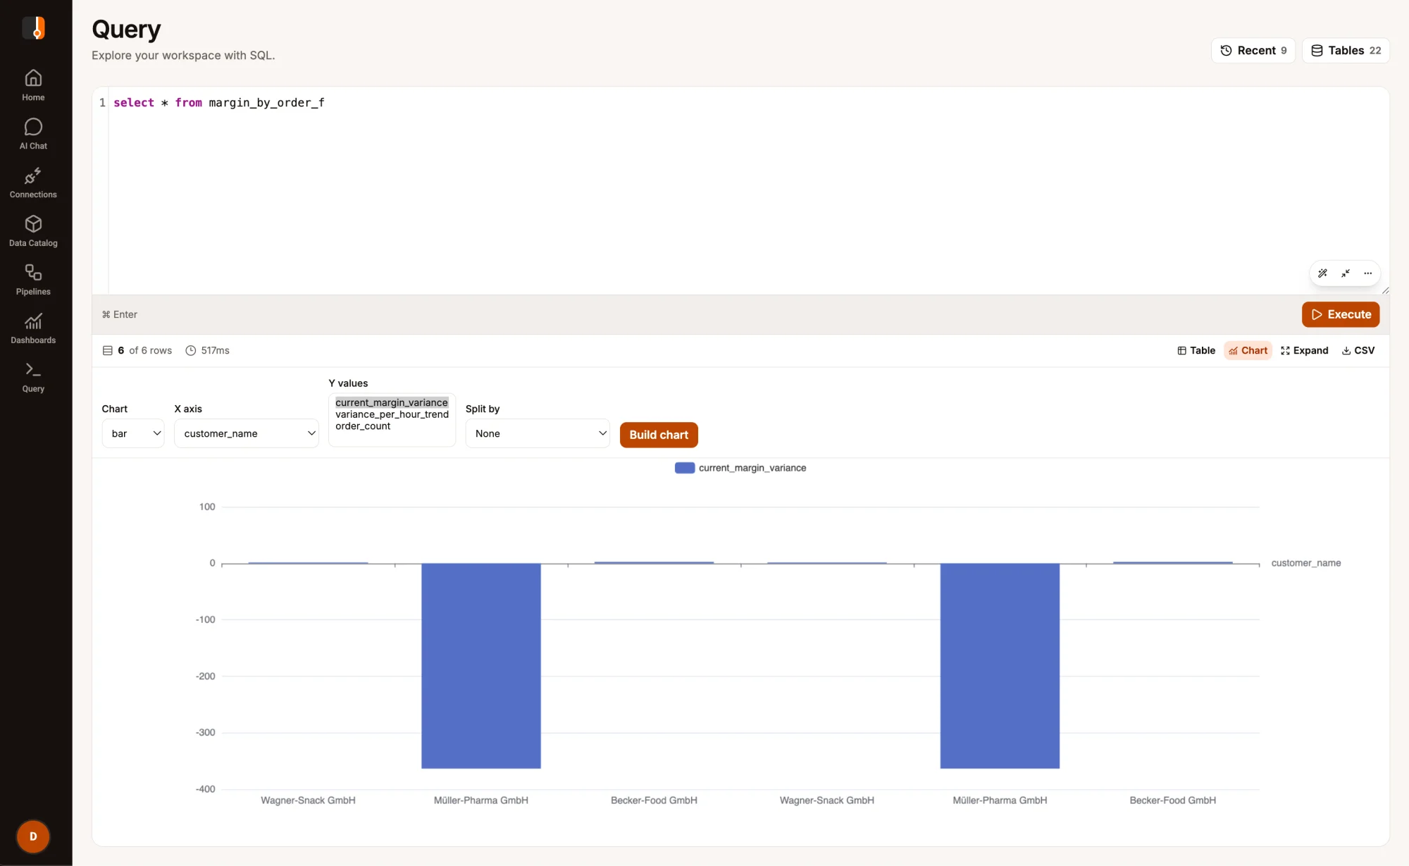Collapse the SQL editor with the shrink icon
Image resolution: width=1409 pixels, height=866 pixels.
pyautogui.click(x=1346, y=273)
